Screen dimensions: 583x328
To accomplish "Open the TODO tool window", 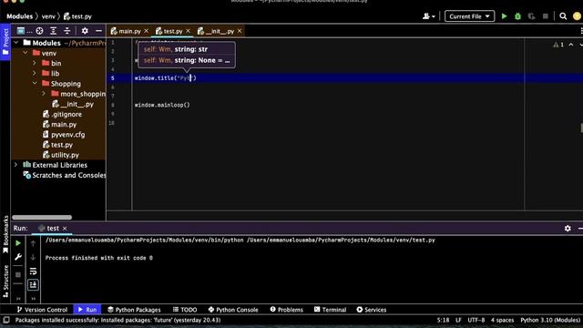I will (x=185, y=310).
